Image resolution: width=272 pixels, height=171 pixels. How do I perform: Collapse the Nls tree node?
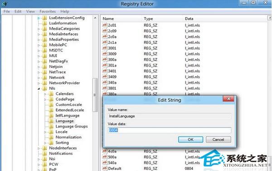(39, 89)
